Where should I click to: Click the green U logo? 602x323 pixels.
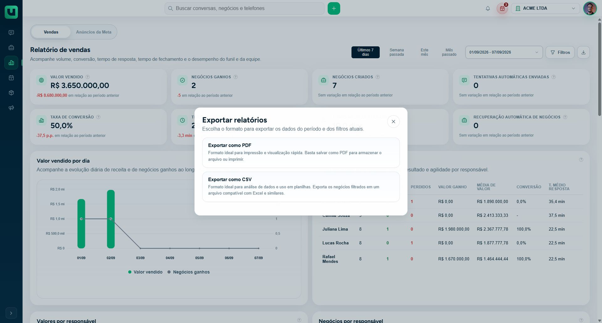pyautogui.click(x=11, y=12)
